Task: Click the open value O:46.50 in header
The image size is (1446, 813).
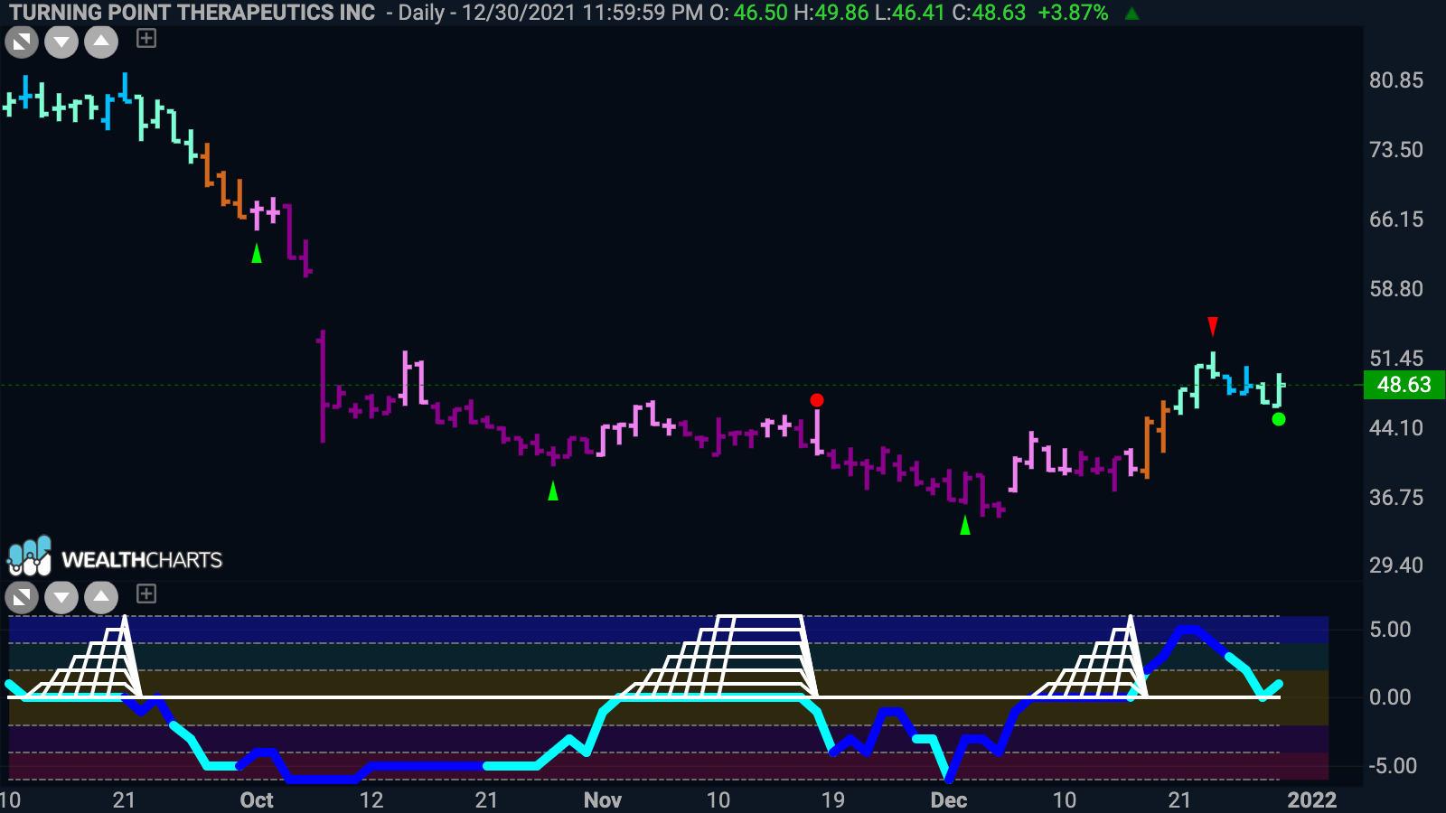Action: point(748,13)
